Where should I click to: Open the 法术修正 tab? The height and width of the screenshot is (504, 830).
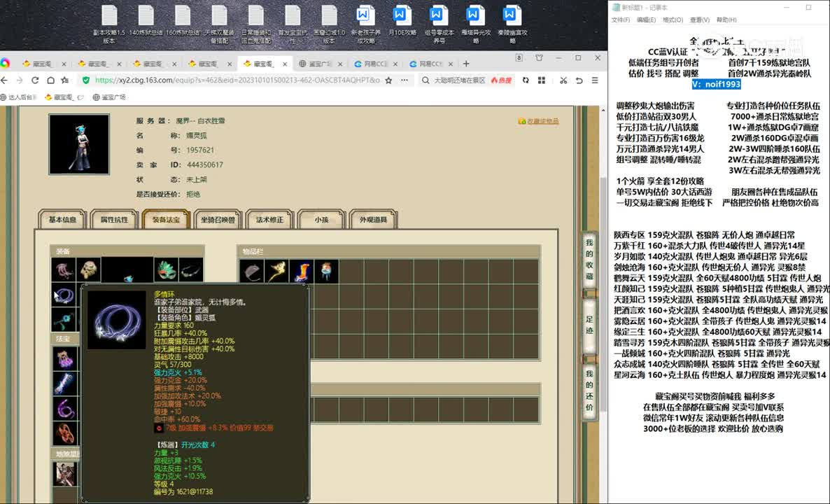[x=269, y=220]
